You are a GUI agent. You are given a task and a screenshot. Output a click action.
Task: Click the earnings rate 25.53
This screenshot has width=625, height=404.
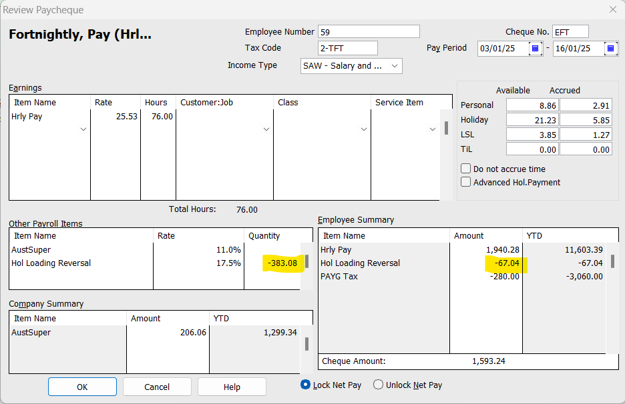pos(127,117)
